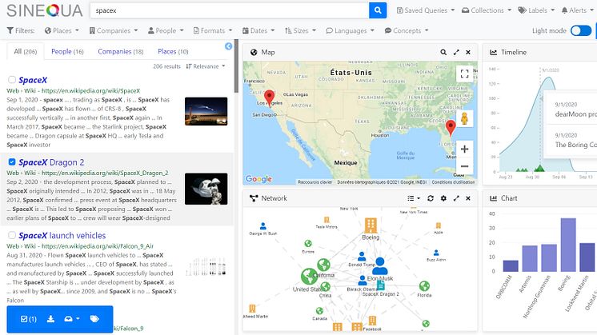Zoom out on the map
This screenshot has height=335, width=597.
(x=464, y=166)
